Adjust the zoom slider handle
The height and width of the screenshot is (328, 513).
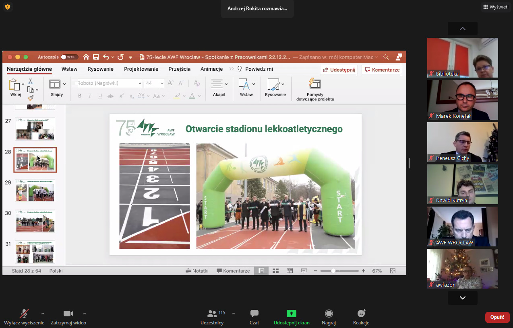click(x=333, y=271)
